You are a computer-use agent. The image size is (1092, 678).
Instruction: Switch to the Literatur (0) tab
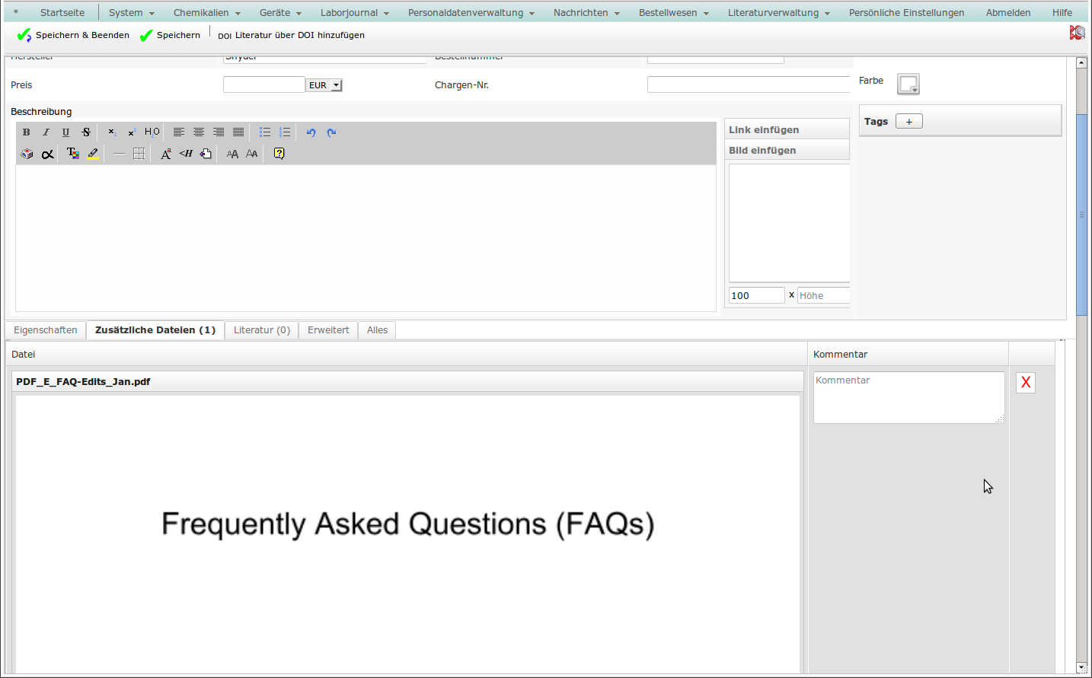[x=261, y=330]
